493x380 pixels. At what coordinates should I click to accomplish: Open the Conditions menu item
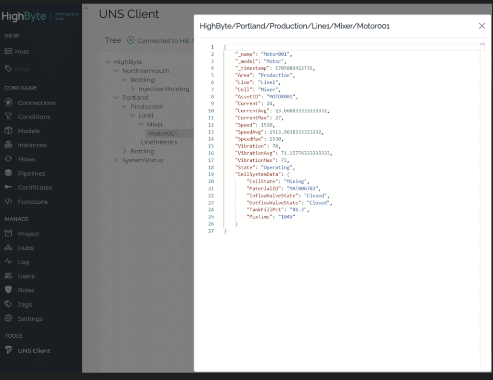[x=34, y=117]
